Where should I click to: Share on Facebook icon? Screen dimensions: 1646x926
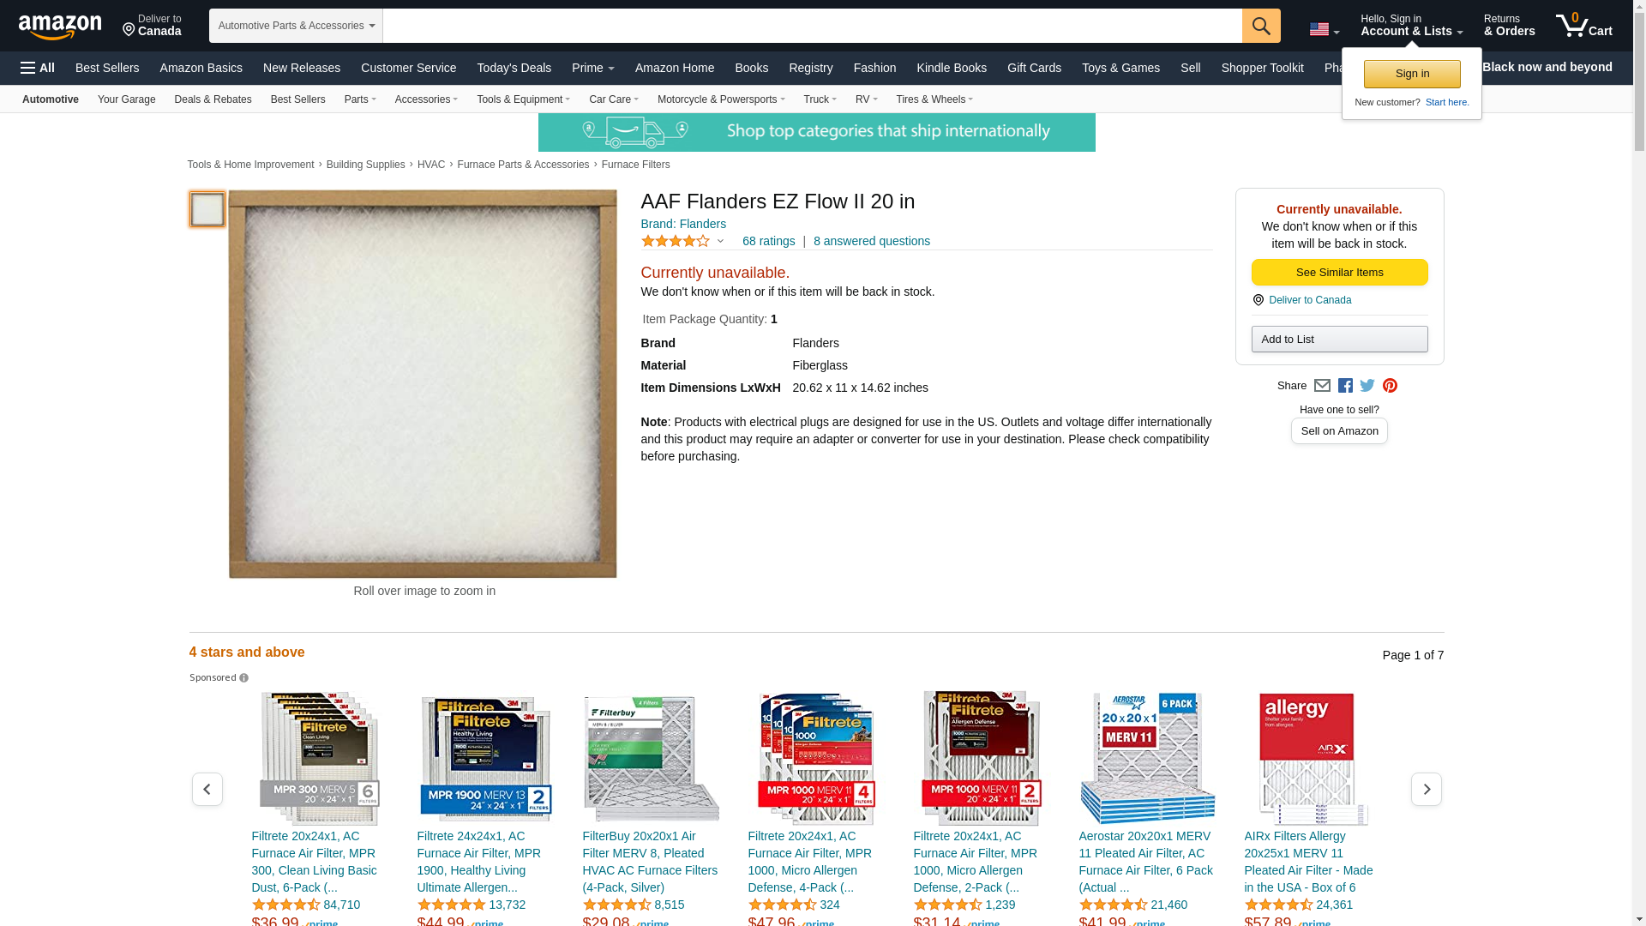(x=1345, y=386)
